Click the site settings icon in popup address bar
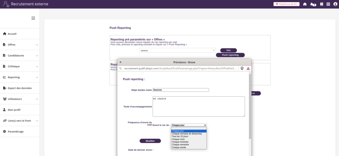Screen dimensions: 339x156 [121, 68]
